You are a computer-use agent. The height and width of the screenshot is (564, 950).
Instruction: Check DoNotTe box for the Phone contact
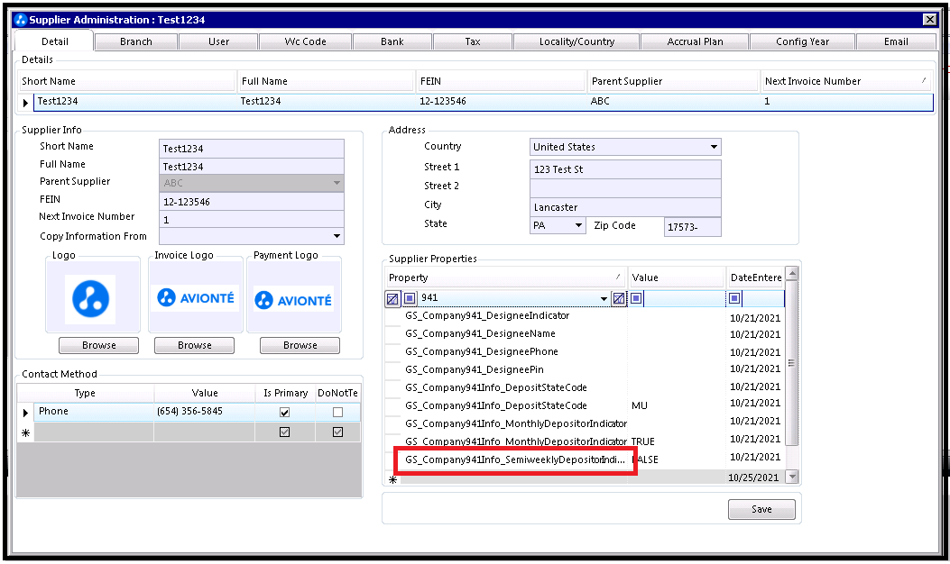pos(337,412)
